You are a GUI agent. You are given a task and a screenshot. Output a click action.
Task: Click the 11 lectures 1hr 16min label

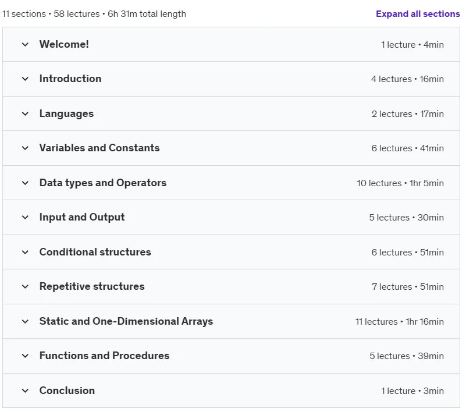[x=400, y=322]
